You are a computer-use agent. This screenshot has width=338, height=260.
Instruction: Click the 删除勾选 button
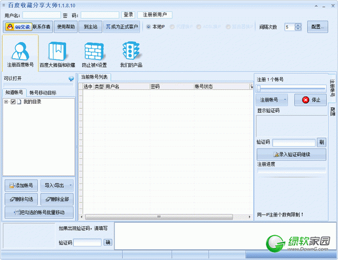pos(21,199)
